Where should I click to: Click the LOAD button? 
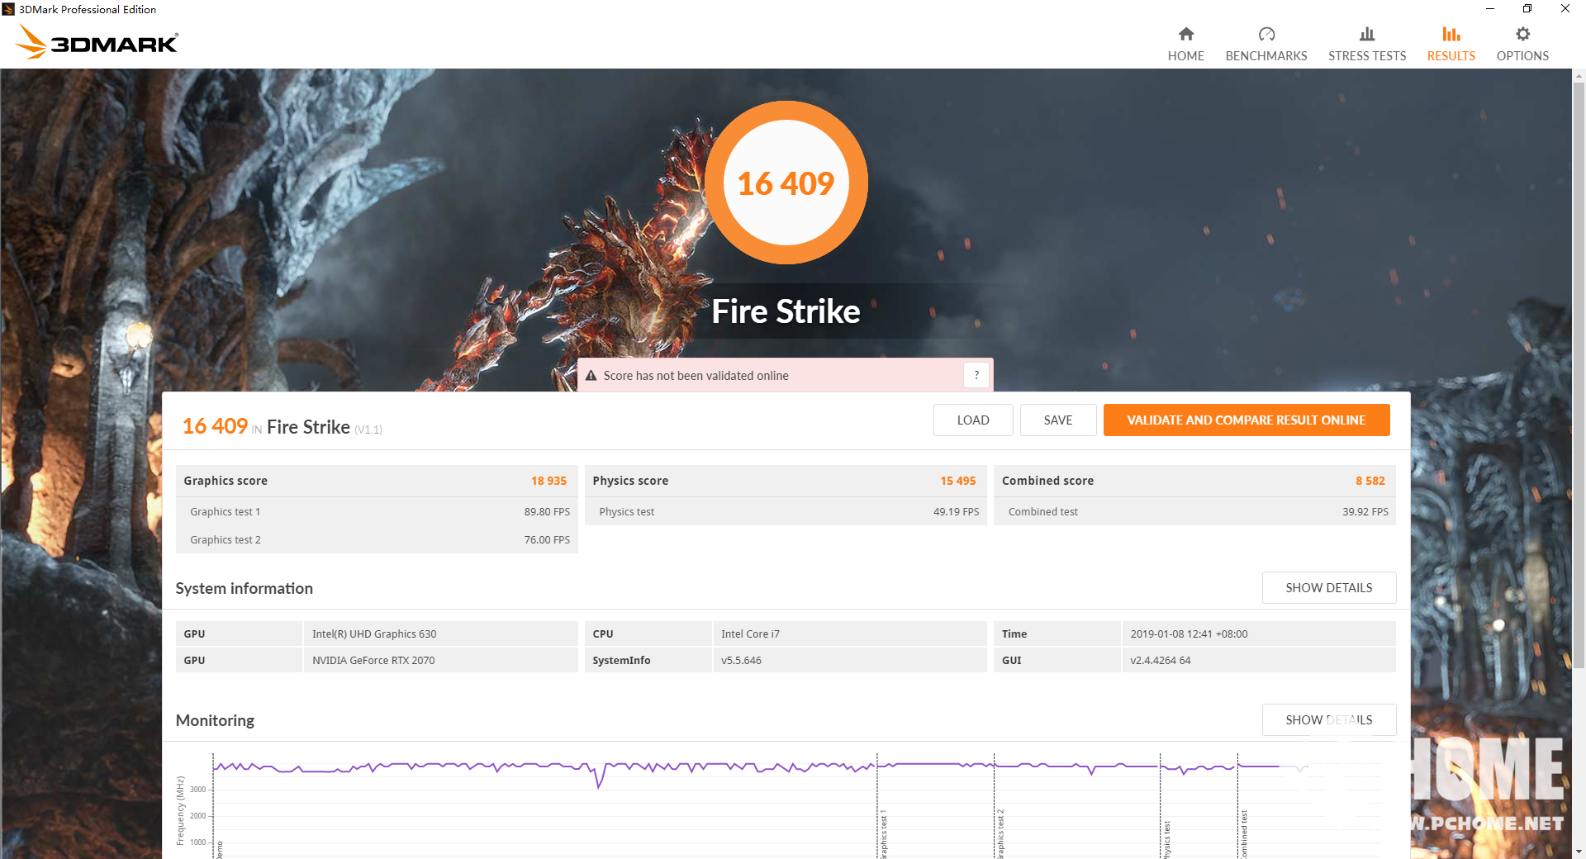coord(973,420)
